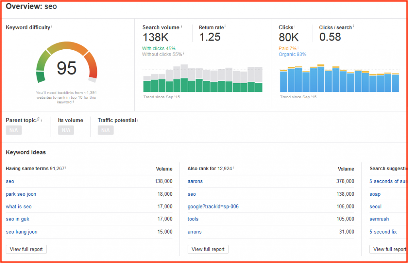Open 'seo kang joon' keyword link
Screen dimensions: 408x263
[22, 232]
